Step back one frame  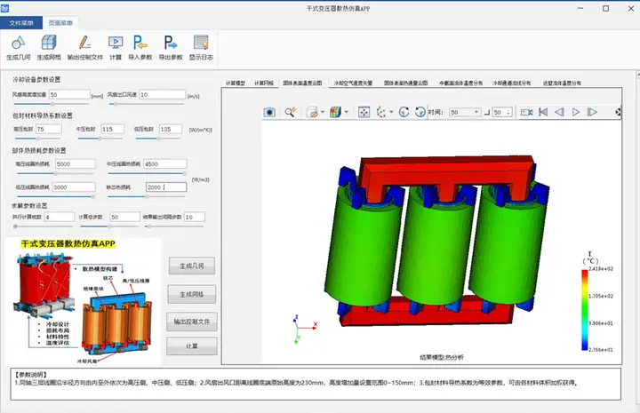pyautogui.click(x=559, y=112)
